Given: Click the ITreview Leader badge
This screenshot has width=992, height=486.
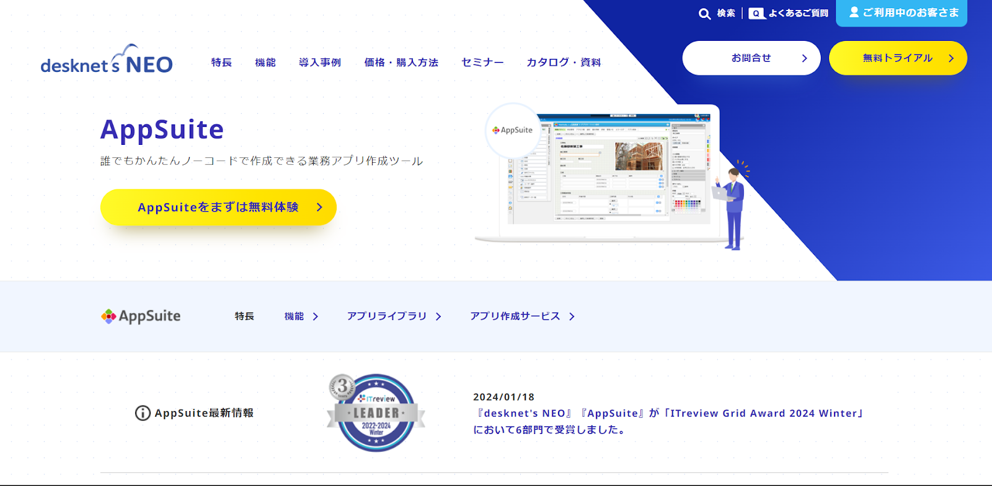Looking at the screenshot, I should [x=376, y=412].
